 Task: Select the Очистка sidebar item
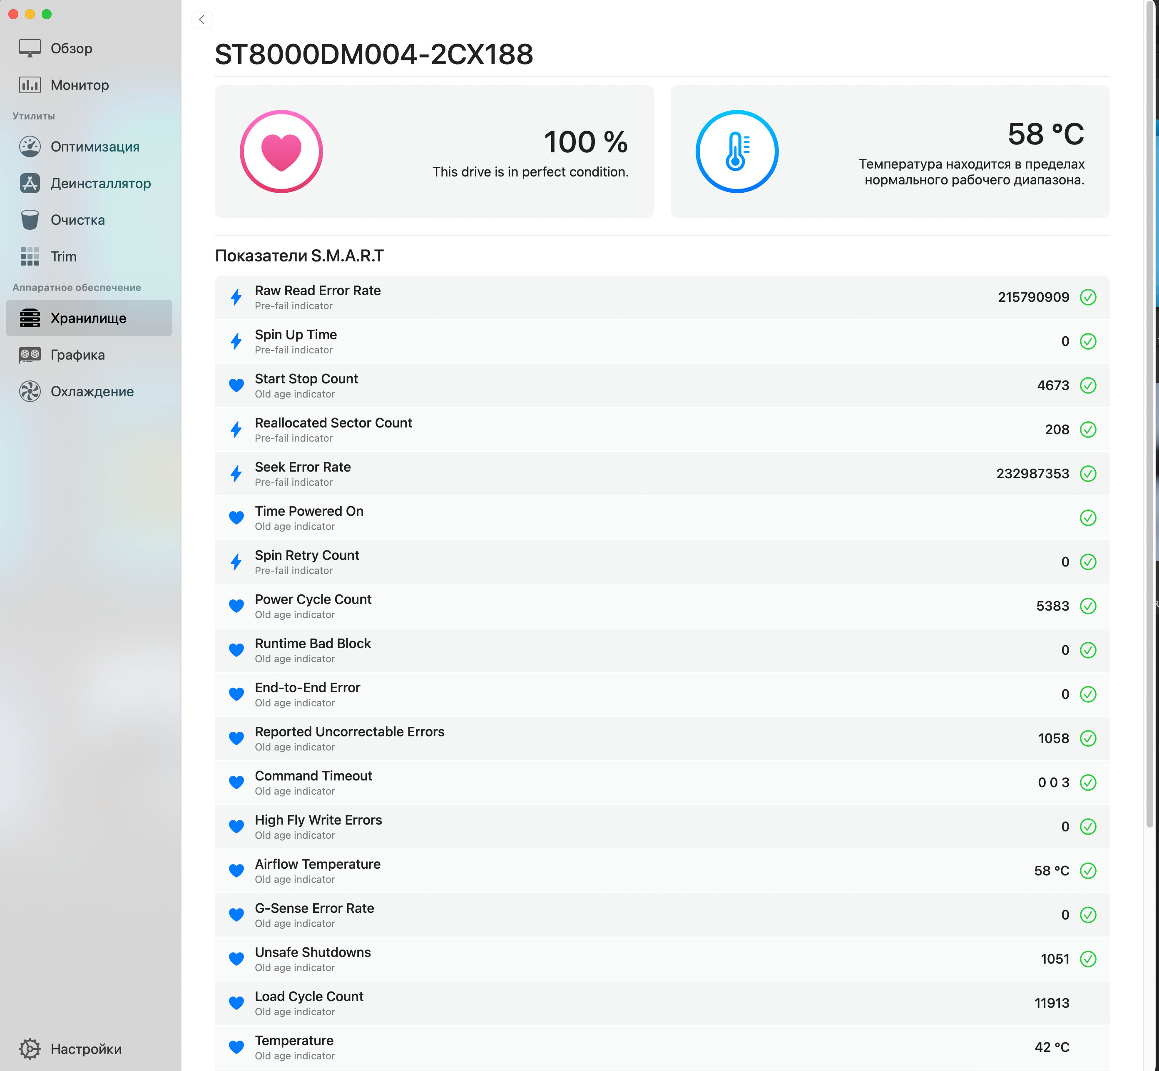(x=89, y=220)
